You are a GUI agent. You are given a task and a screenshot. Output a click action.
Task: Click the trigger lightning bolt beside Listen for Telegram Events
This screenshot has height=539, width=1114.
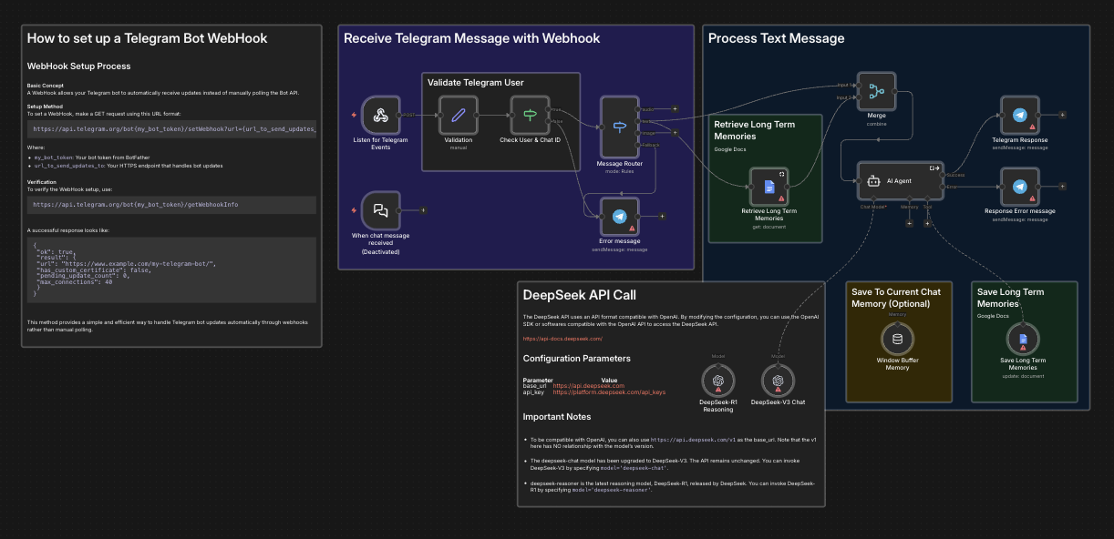coord(354,115)
